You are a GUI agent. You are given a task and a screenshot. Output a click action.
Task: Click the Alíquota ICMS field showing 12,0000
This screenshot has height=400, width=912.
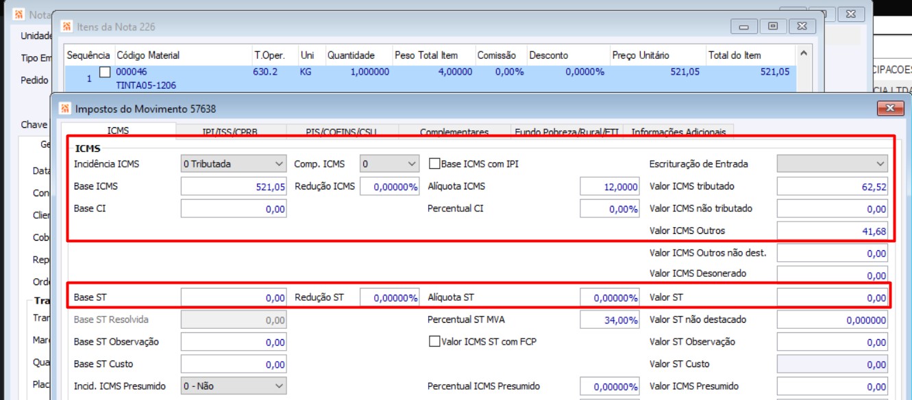tap(609, 187)
